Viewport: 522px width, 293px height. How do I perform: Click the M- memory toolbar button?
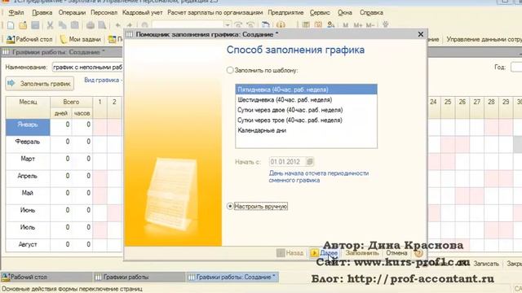point(369,25)
